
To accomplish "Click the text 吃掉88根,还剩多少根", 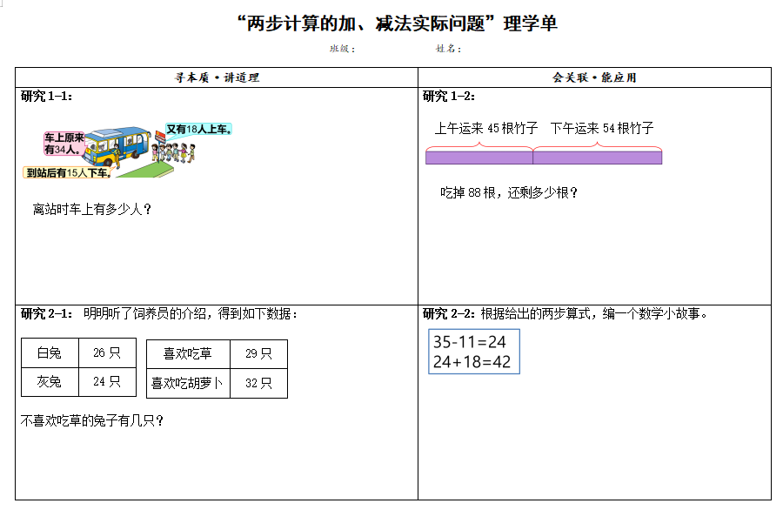I will (509, 192).
